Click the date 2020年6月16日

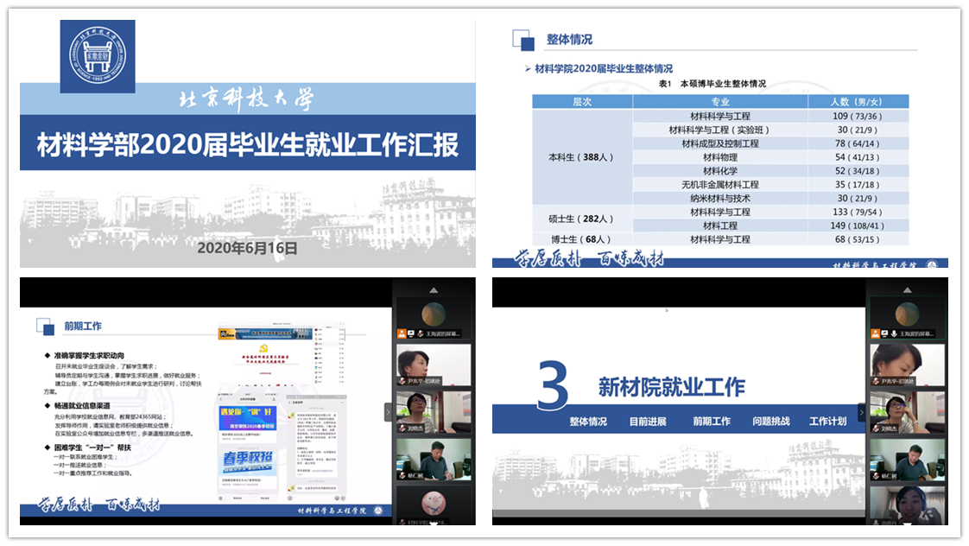click(x=247, y=248)
